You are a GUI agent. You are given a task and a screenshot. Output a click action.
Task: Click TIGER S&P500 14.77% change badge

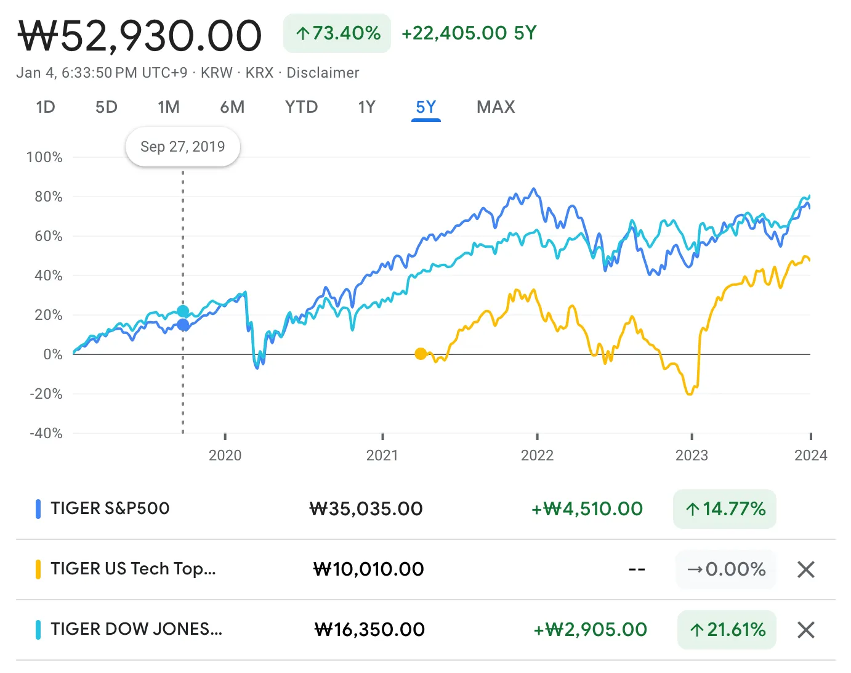point(724,509)
